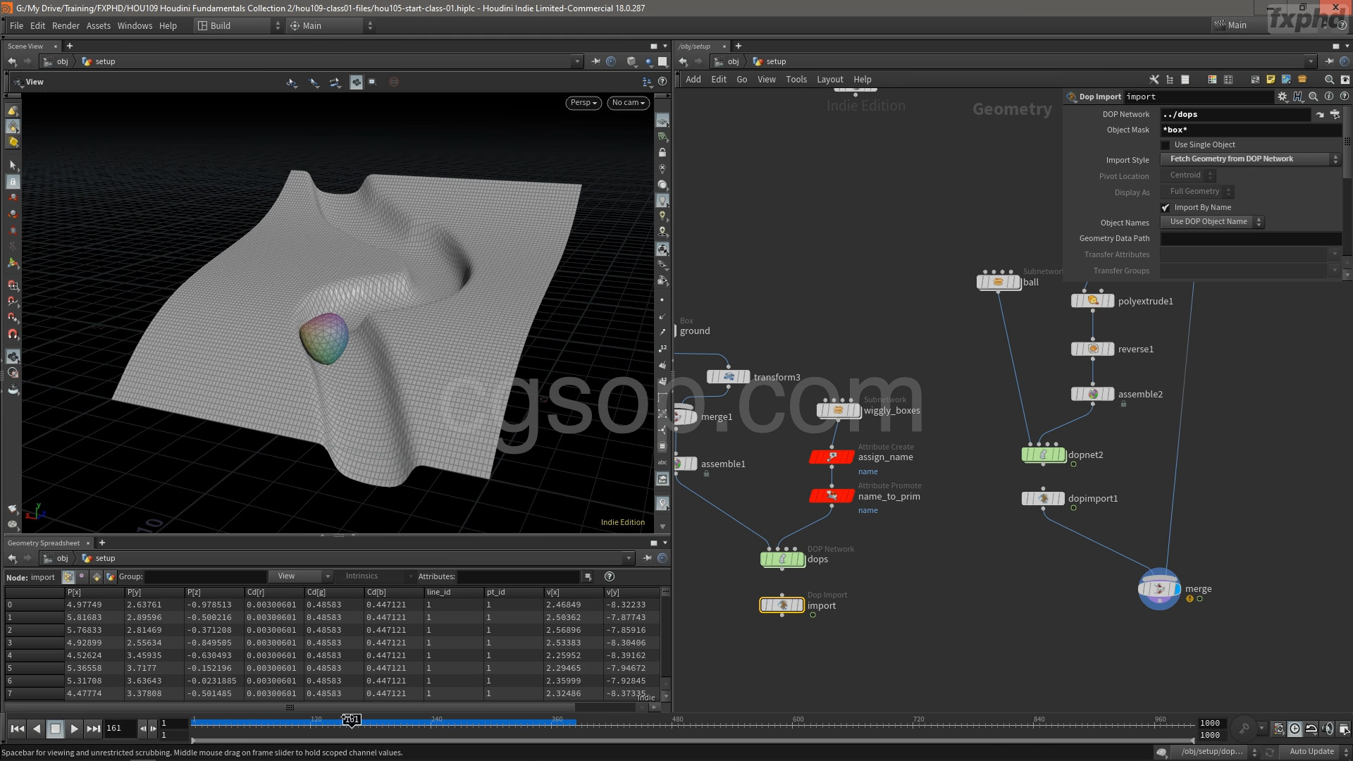The width and height of the screenshot is (1353, 761).
Task: Open the Object Names dropdown
Action: pyautogui.click(x=1212, y=222)
